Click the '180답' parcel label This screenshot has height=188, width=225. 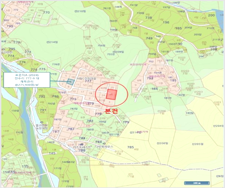[190, 113]
